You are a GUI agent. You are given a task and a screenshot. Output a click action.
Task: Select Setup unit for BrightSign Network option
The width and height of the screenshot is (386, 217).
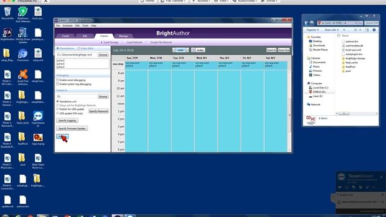[x=58, y=105]
